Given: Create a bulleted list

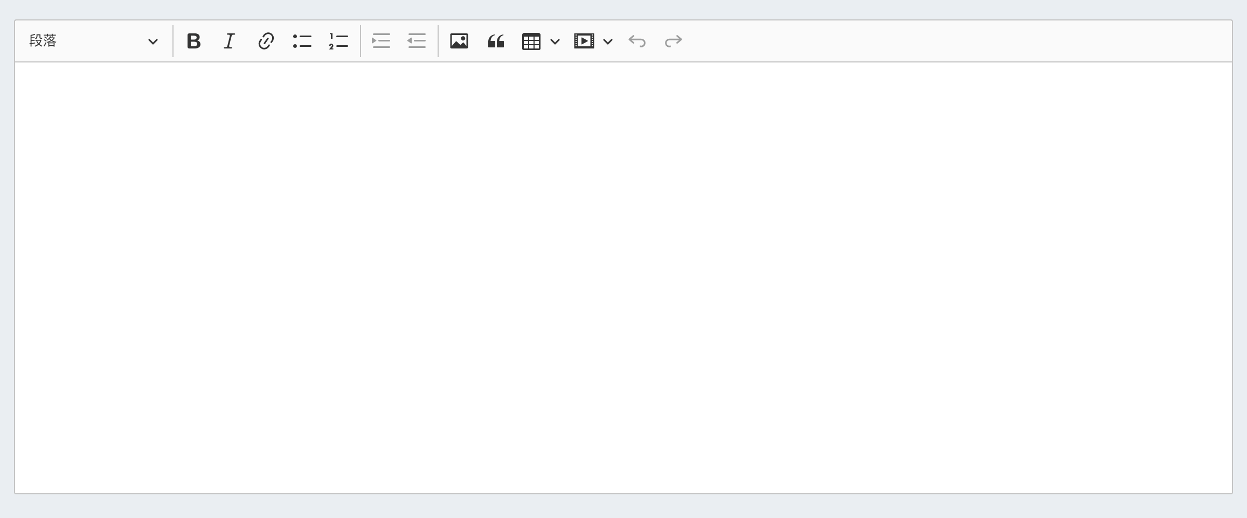Looking at the screenshot, I should (302, 41).
